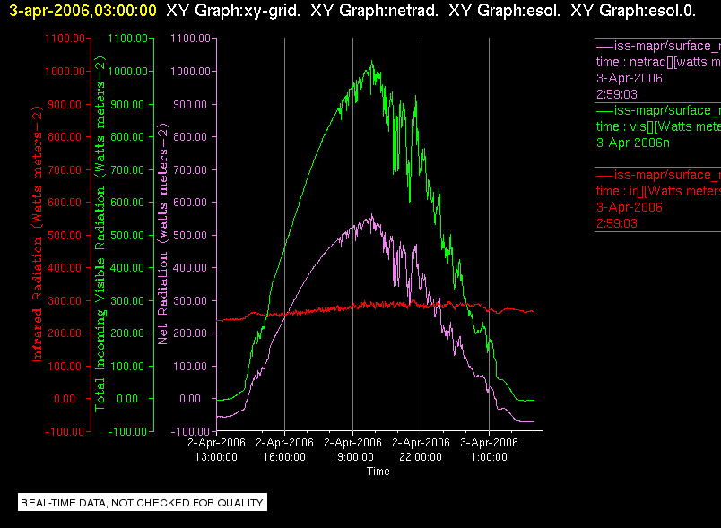Click the 'Time' x-axis title

378,472
